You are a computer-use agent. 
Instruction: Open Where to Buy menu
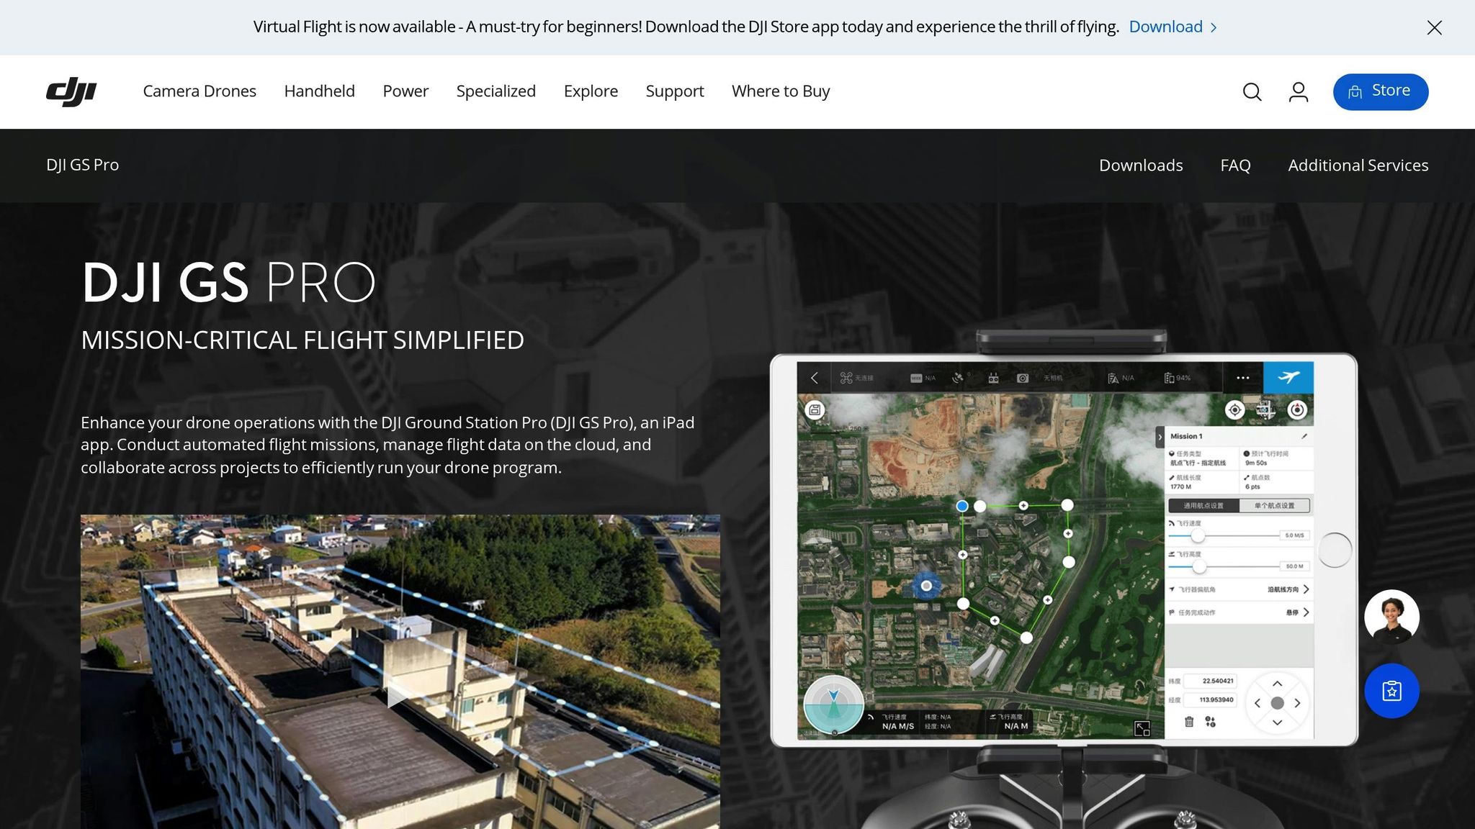click(x=781, y=91)
